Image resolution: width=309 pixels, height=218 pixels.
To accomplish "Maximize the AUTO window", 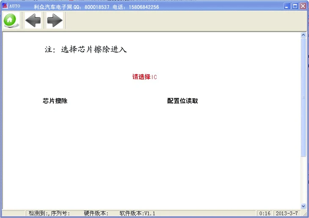I will click(x=295, y=6).
